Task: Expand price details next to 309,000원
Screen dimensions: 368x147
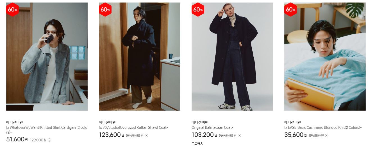Action: pos(146,136)
